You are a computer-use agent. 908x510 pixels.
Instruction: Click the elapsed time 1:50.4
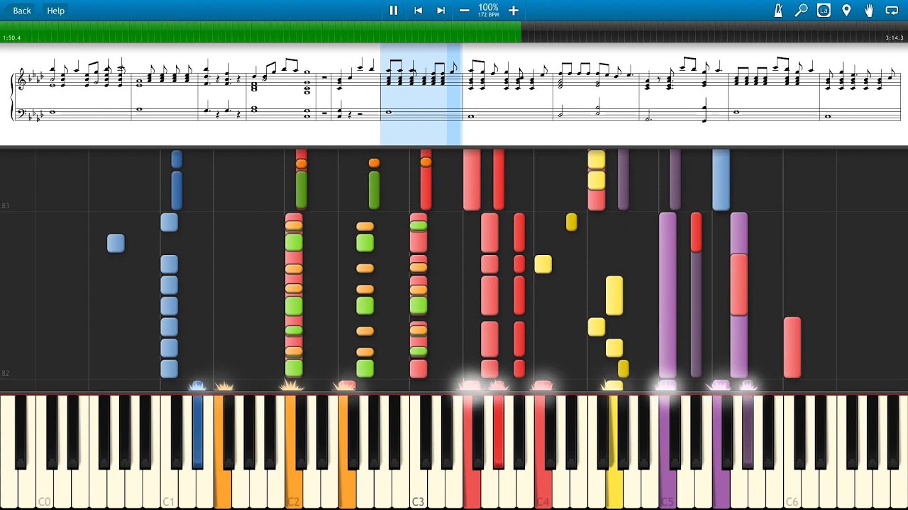point(11,38)
